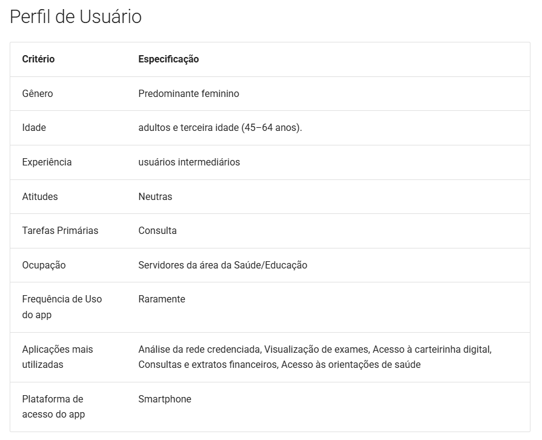This screenshot has height=440, width=542.
Task: Click Servidores da área da Saúde/Educação text
Action: click(223, 265)
